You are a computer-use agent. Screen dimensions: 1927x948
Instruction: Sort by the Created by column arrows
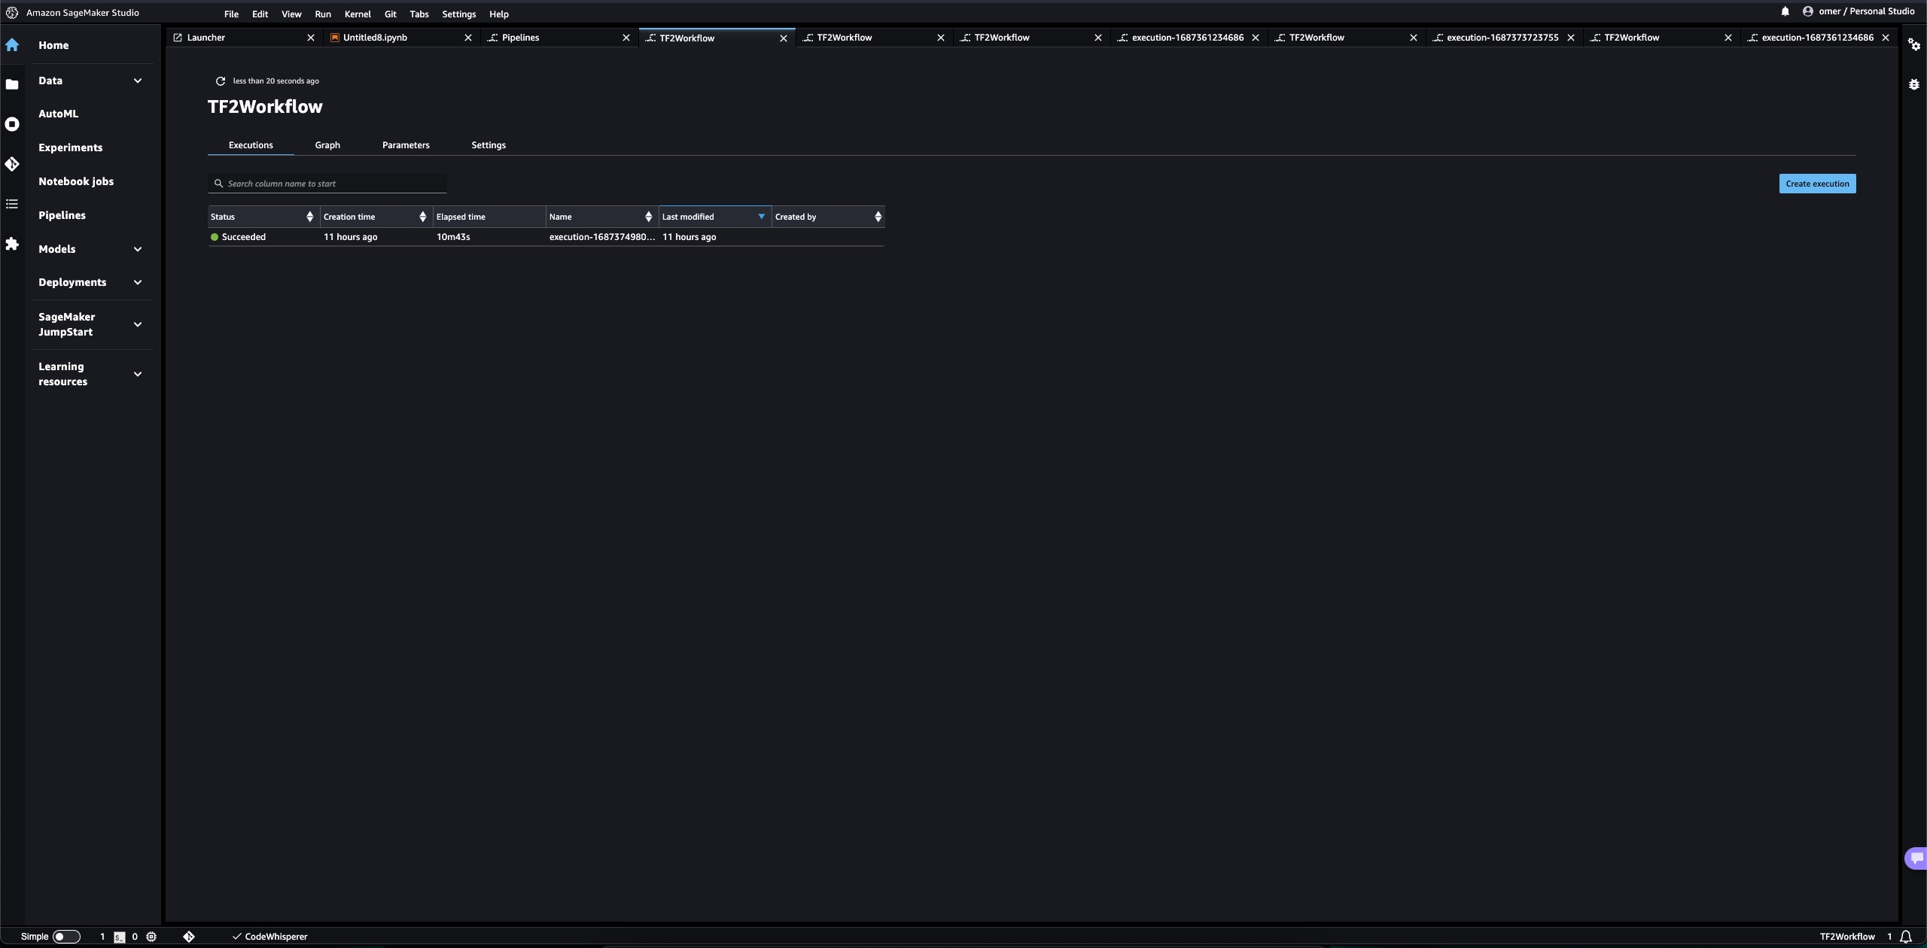(878, 217)
